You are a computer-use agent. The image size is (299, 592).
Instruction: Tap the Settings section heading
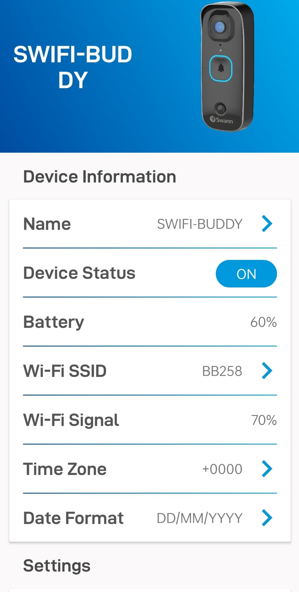[x=57, y=566]
